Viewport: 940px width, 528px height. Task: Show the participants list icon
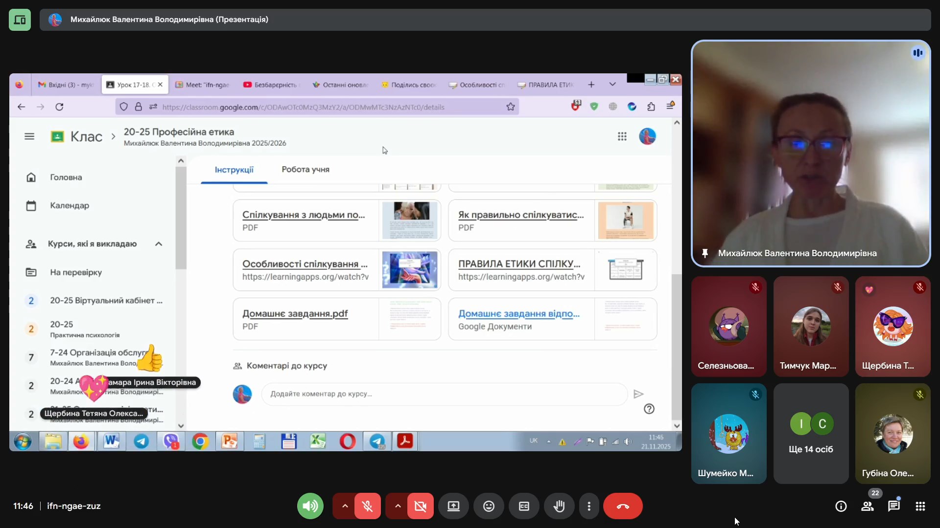[868, 506]
